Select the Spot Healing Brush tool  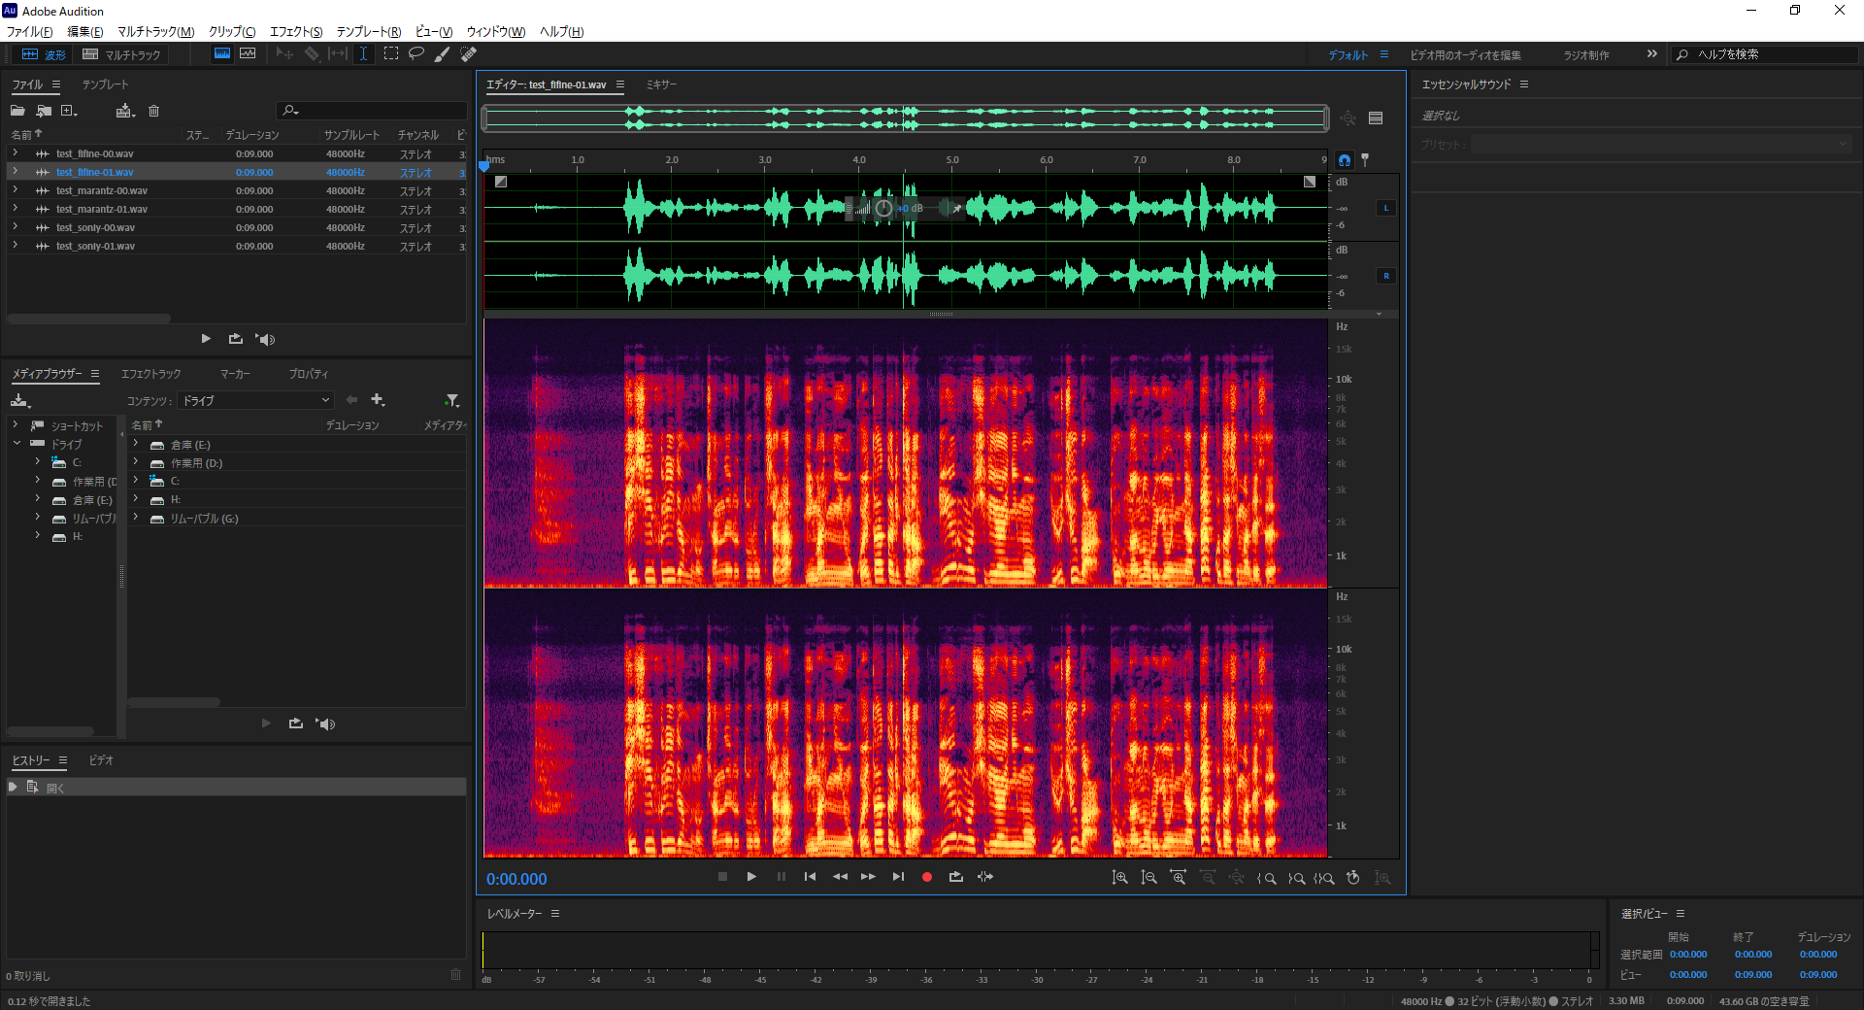point(468,54)
